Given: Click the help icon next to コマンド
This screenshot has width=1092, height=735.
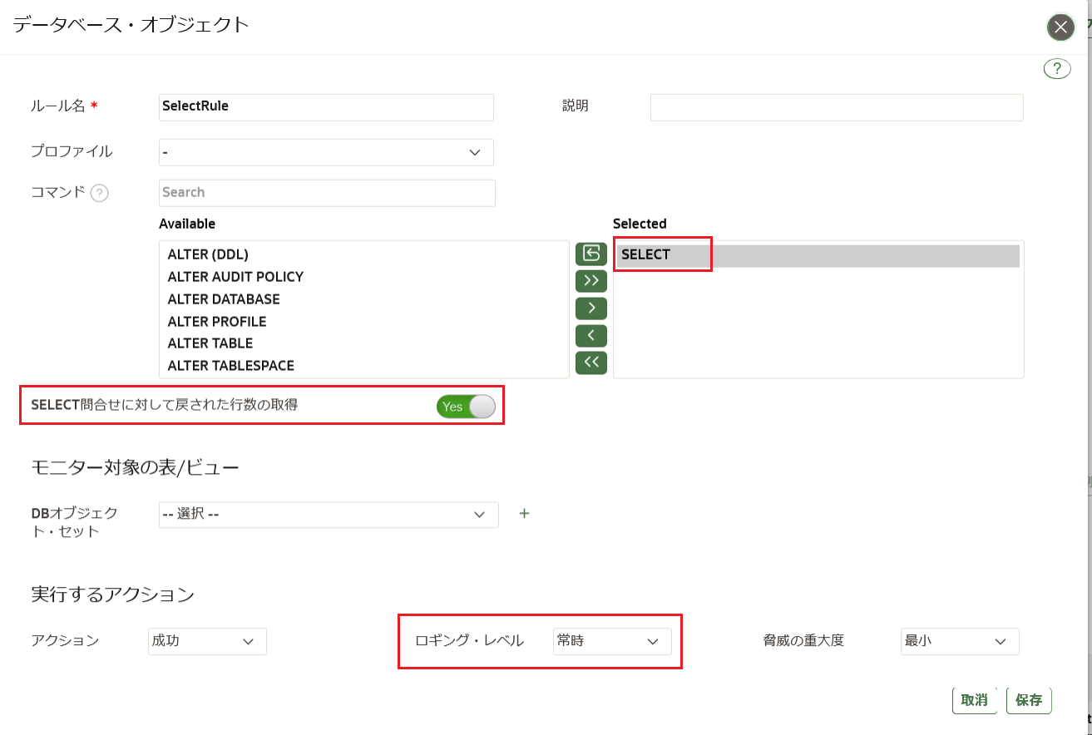Looking at the screenshot, I should coord(99,193).
